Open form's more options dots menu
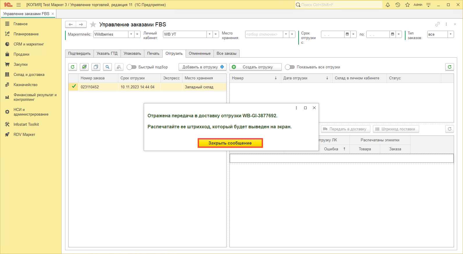Image resolution: width=463 pixels, height=254 pixels. coord(446,24)
